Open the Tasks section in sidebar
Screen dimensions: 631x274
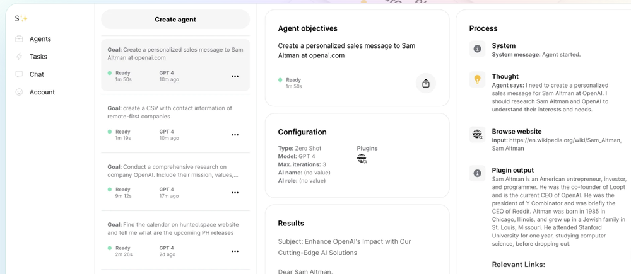[38, 57]
